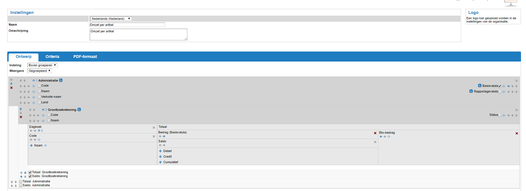Click the blue left arrow next to Basisvaluta

[x=508, y=86]
